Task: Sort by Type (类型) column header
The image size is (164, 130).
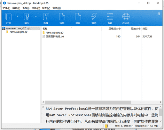Action: 145,28
